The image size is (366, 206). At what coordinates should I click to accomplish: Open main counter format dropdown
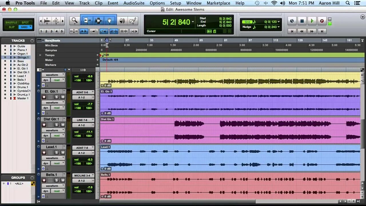pyautogui.click(x=193, y=22)
